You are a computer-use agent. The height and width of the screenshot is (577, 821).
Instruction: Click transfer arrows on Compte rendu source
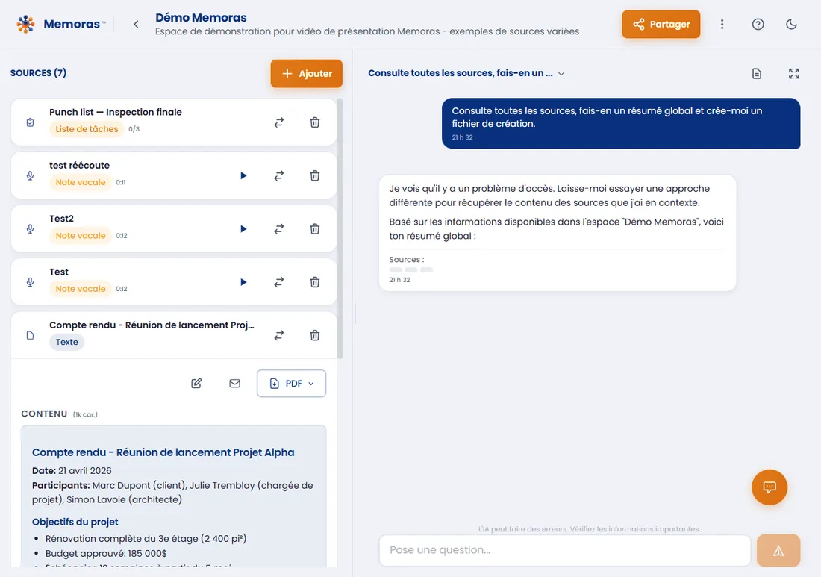[279, 335]
